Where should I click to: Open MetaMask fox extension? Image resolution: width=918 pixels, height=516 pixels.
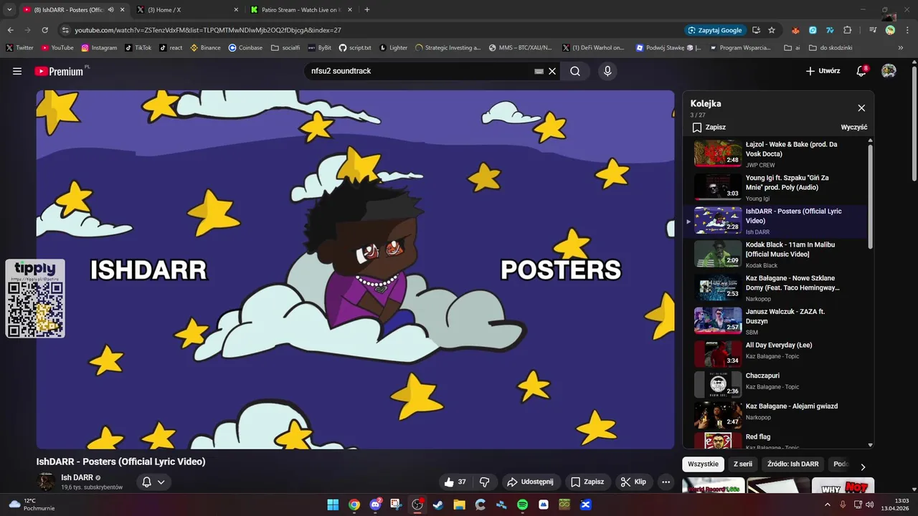795,30
